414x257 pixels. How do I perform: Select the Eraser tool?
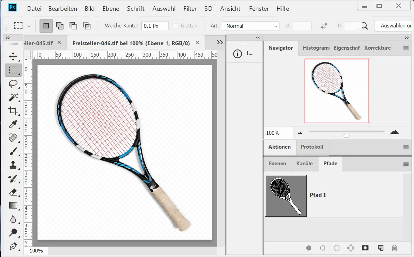pos(13,192)
